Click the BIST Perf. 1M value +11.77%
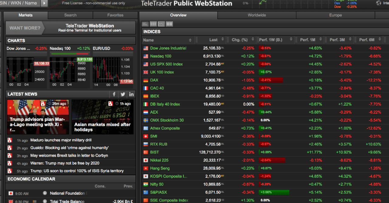This screenshot has height=203, width=389. pos(314,152)
